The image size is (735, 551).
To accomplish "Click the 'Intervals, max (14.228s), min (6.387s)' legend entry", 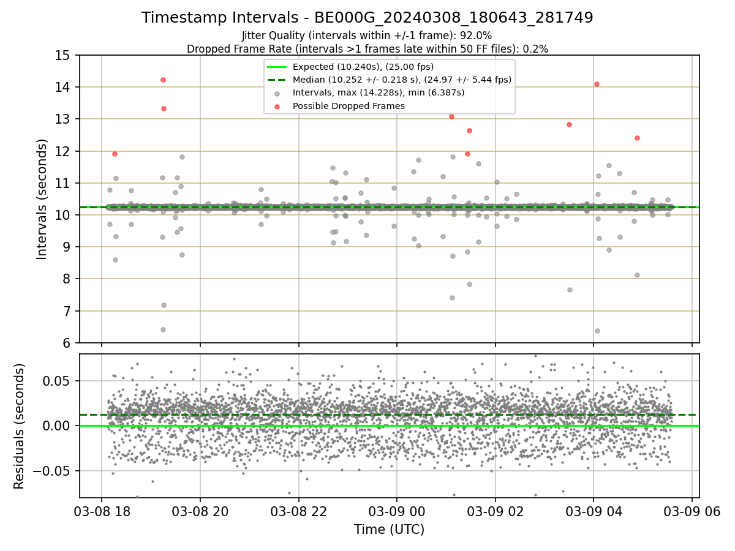I will 379,92.
